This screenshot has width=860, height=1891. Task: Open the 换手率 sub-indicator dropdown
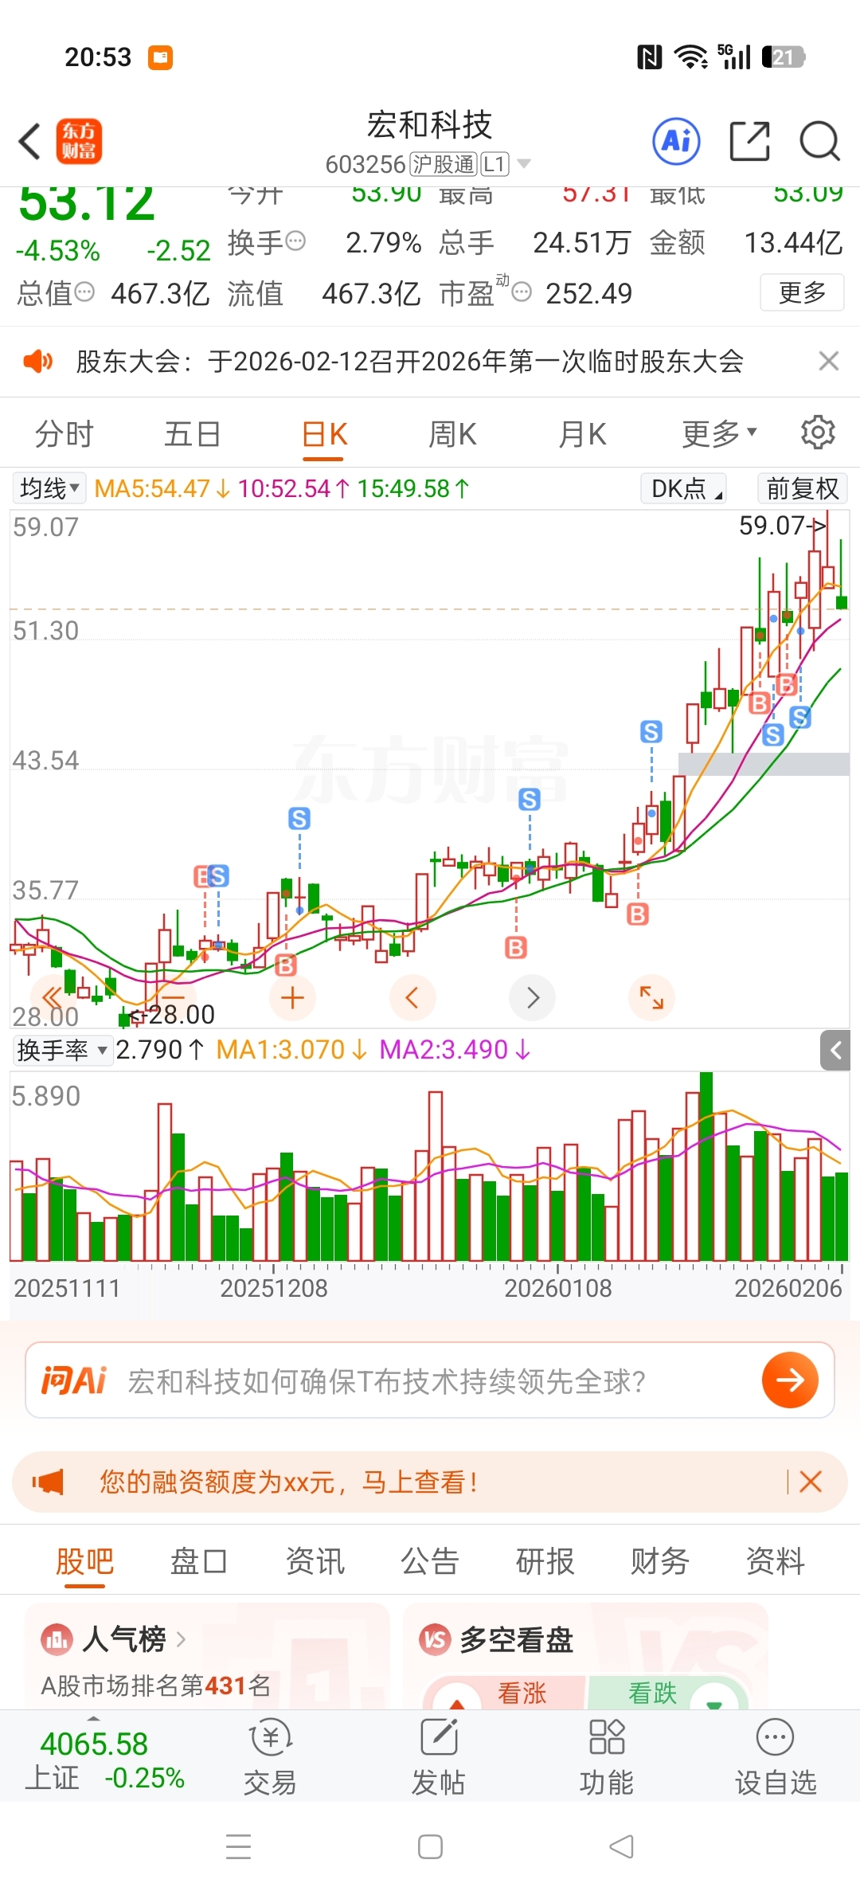click(x=62, y=1050)
